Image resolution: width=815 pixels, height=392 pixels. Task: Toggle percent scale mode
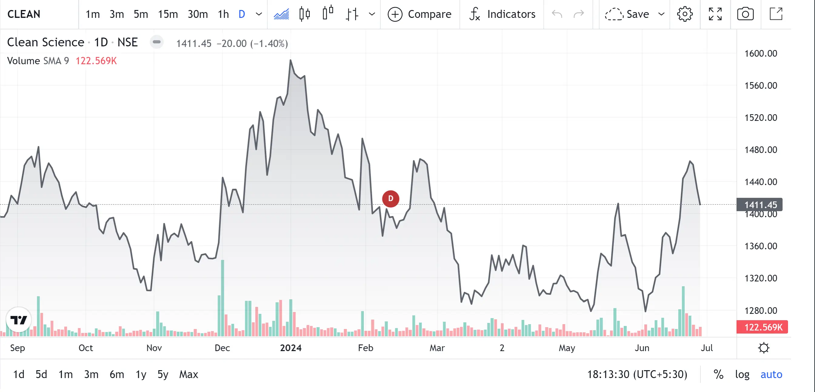pyautogui.click(x=718, y=374)
